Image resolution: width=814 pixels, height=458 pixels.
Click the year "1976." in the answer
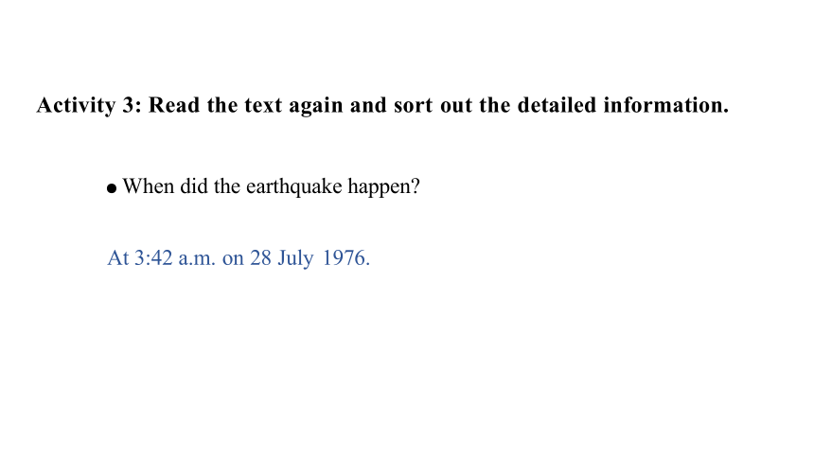click(346, 257)
